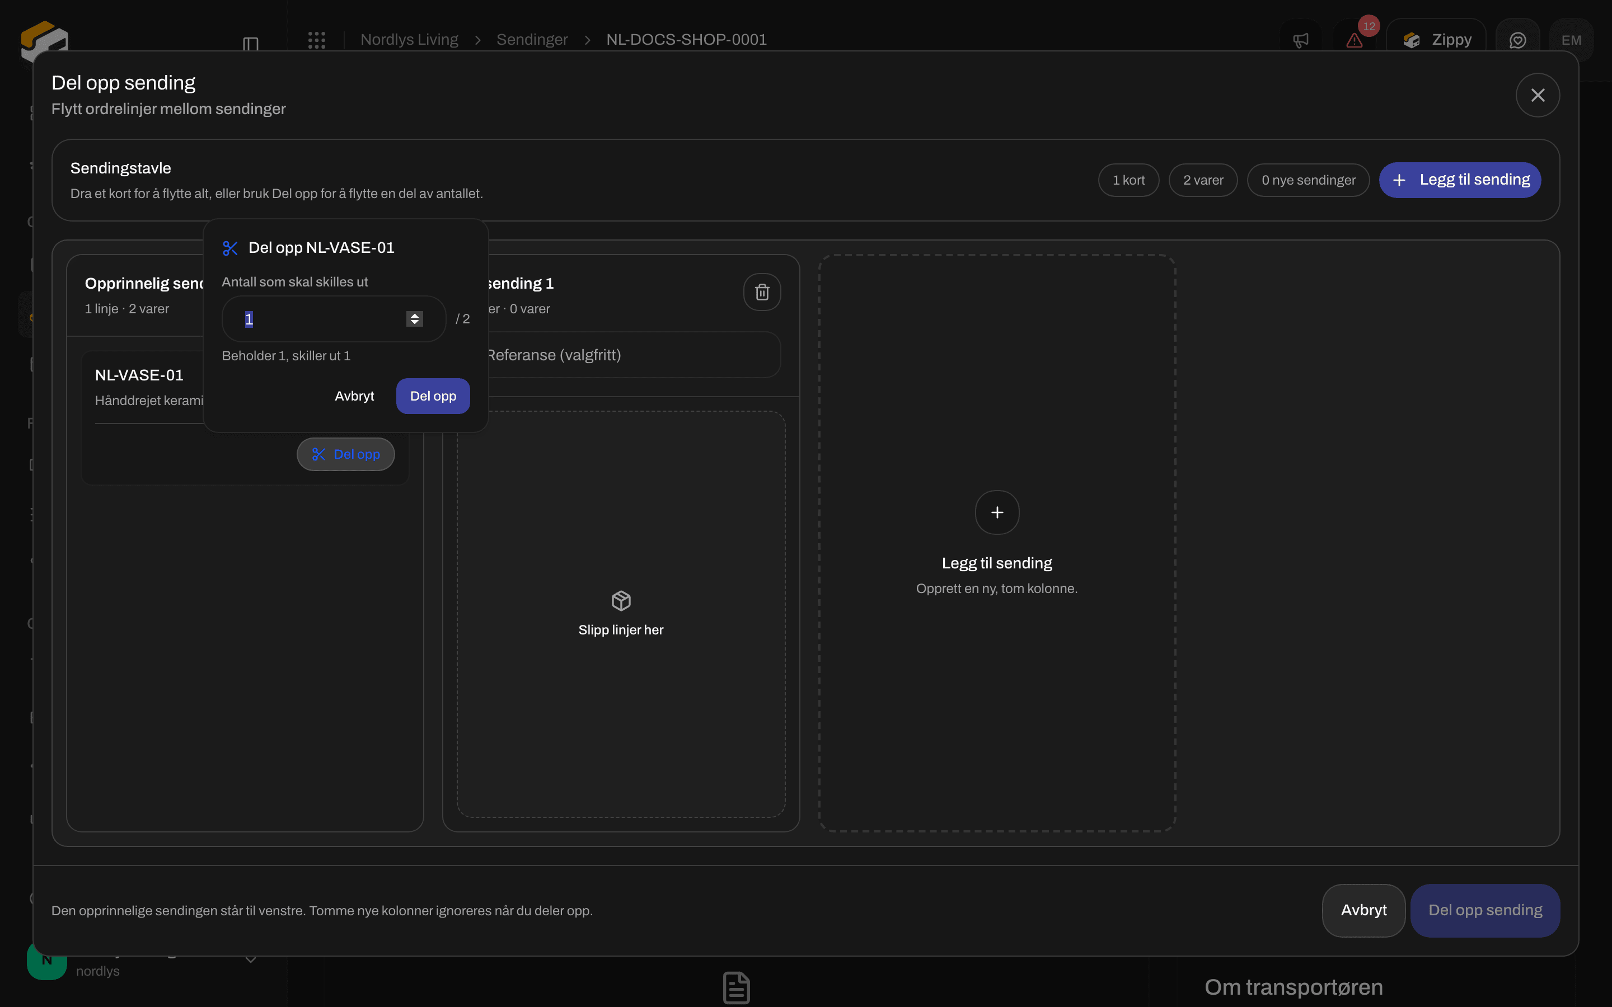Expand the nordlys workspace chevron
This screenshot has height=1007, width=1612.
[250, 961]
